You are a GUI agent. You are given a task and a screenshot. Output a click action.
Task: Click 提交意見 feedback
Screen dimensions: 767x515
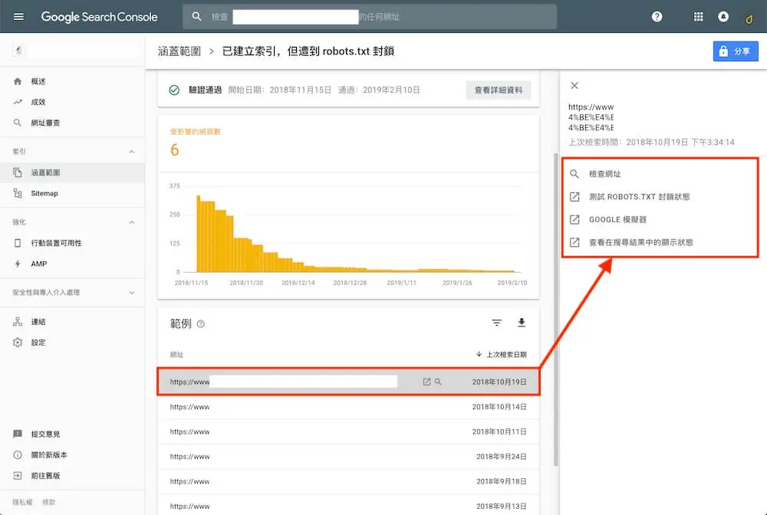pyautogui.click(x=72, y=434)
